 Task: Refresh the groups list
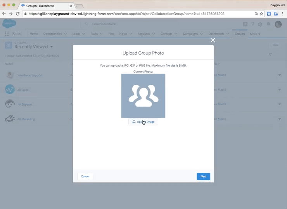tap(270, 54)
